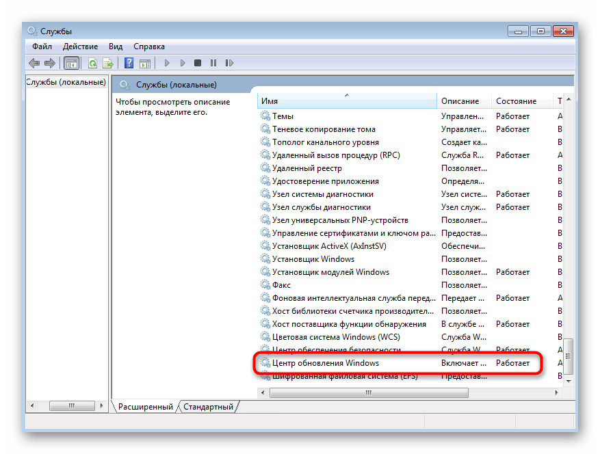Close the Службы window
Screen dimensions: 600x454
(563, 31)
